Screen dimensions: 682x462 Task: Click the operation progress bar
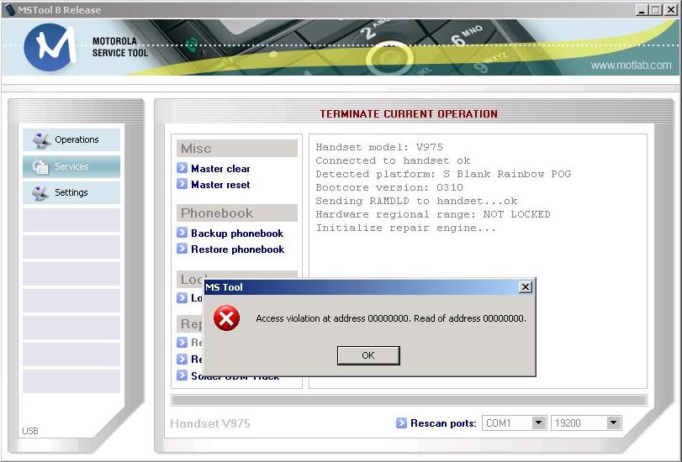click(409, 400)
